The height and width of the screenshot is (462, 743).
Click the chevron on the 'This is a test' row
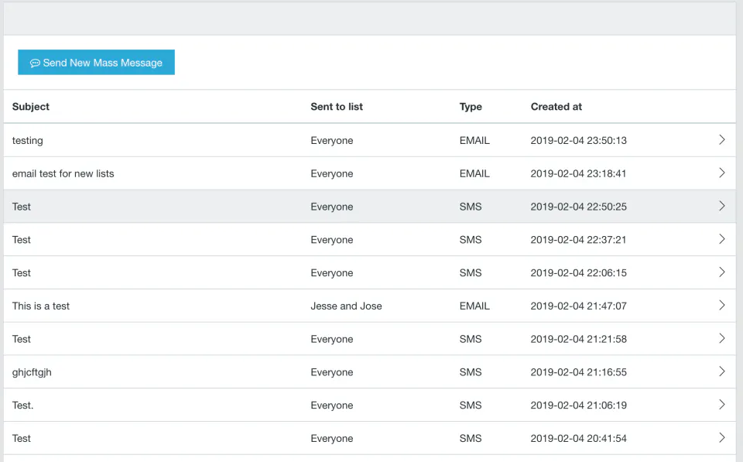pyautogui.click(x=721, y=306)
